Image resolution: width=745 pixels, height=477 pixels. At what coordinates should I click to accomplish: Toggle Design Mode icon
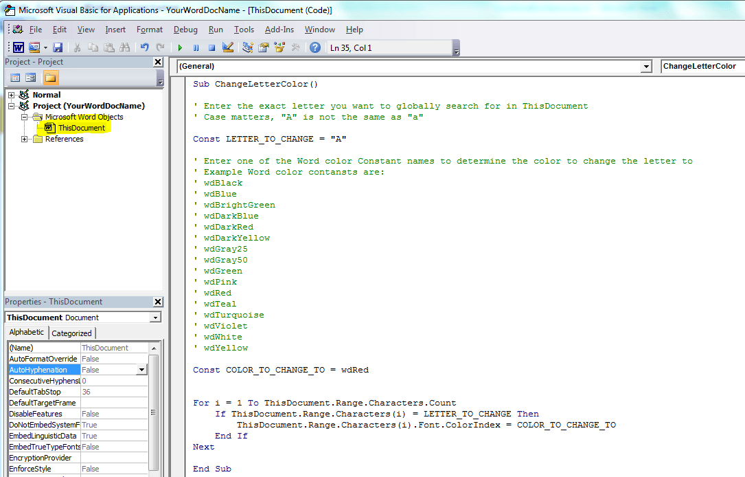(228, 47)
